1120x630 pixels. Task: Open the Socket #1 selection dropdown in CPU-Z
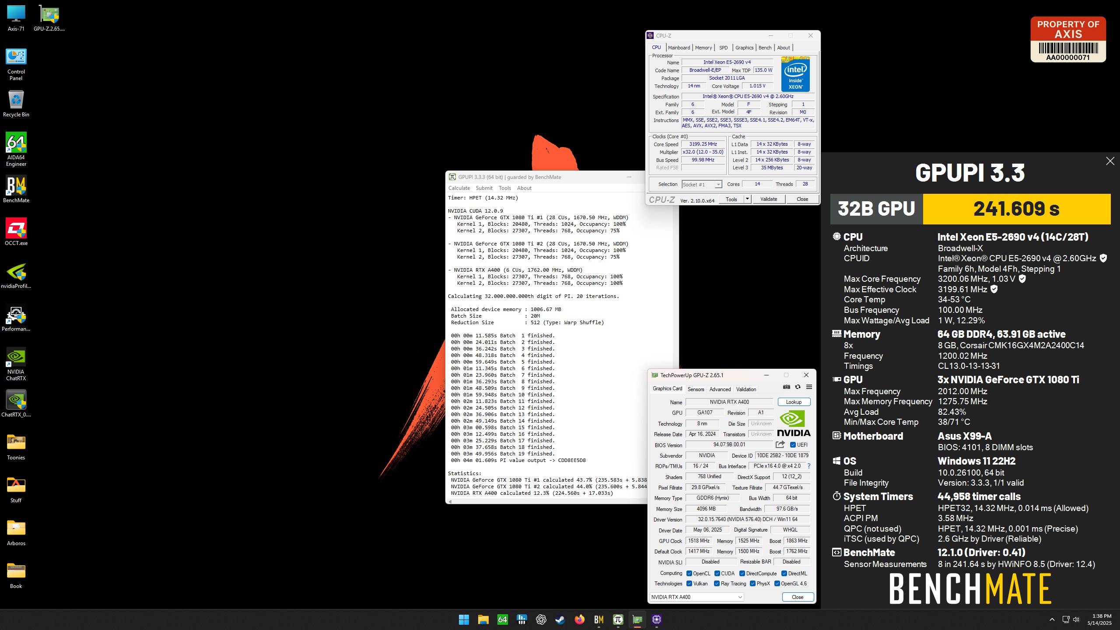(702, 185)
